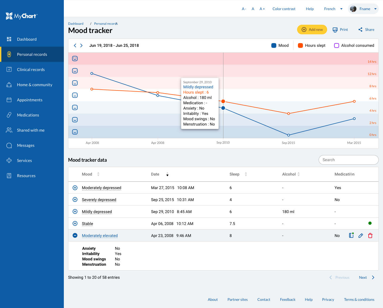The height and width of the screenshot is (308, 383).
Task: Click the Add new button
Action: click(x=312, y=30)
